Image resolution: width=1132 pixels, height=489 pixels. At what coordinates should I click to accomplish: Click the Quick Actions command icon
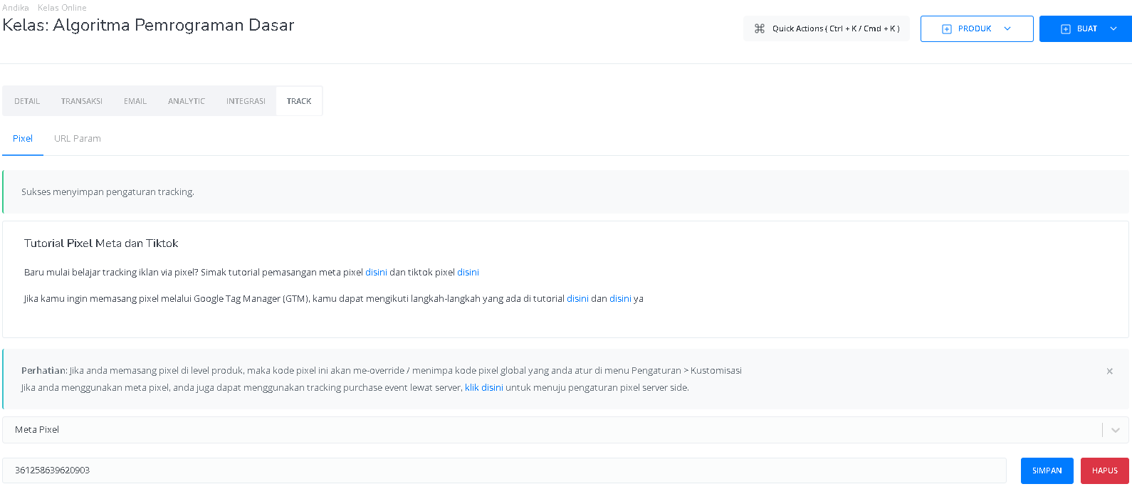coord(760,28)
